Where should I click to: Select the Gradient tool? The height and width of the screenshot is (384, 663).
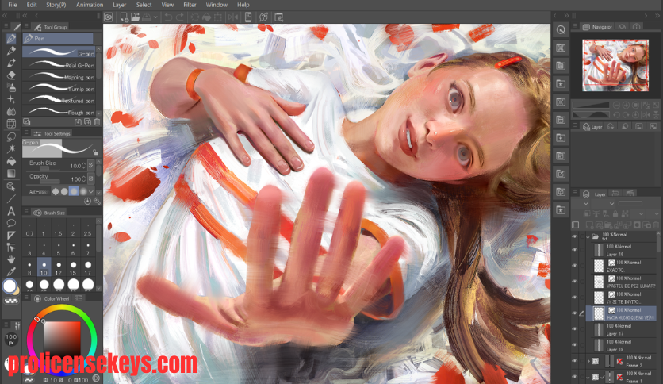tap(11, 174)
